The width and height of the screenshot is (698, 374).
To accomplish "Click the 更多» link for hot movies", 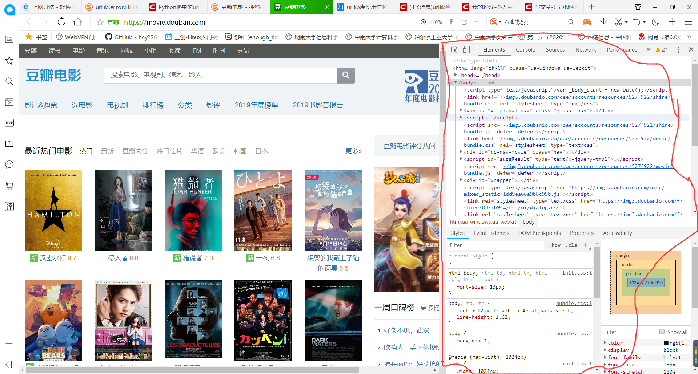I will tap(353, 151).
